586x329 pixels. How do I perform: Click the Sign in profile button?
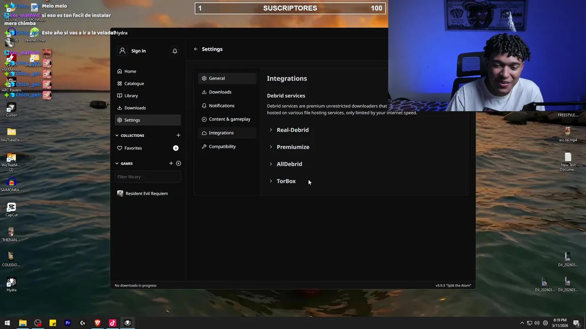pos(132,51)
